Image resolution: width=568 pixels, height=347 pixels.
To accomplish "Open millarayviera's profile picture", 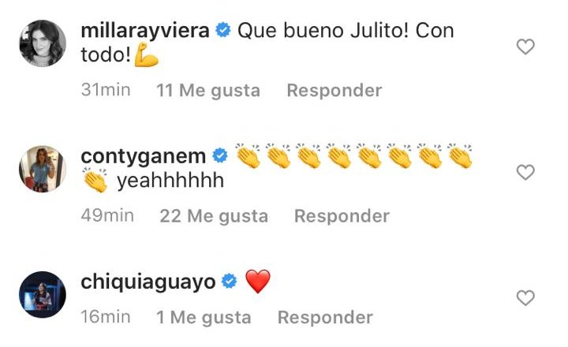I will (x=43, y=43).
